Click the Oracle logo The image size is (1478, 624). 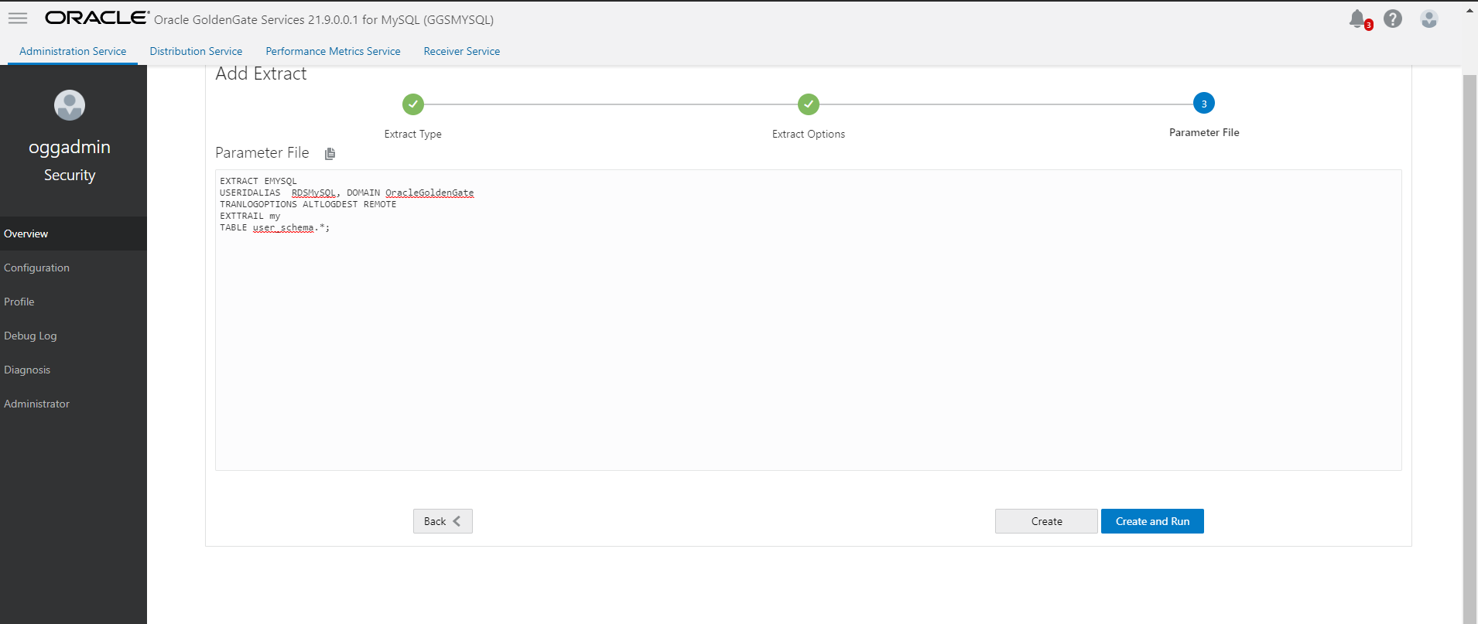pos(97,18)
